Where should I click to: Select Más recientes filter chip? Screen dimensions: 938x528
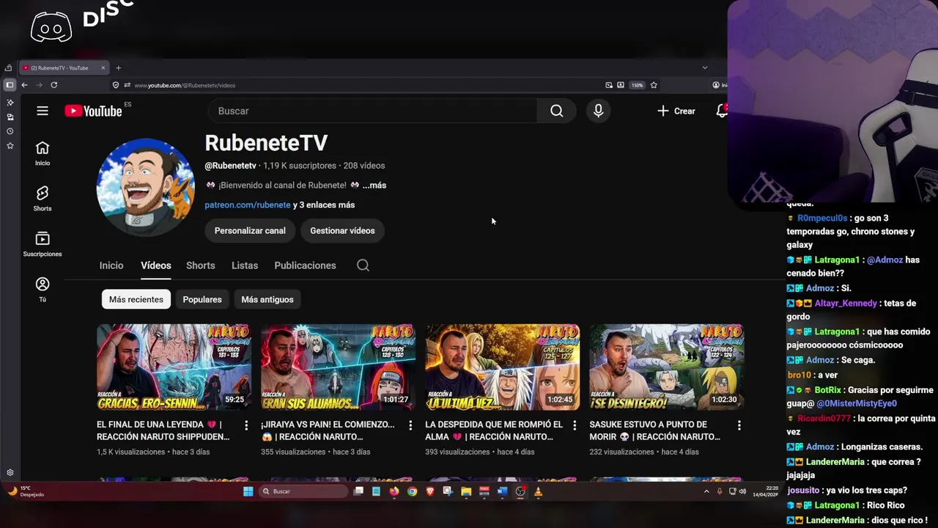[136, 299]
